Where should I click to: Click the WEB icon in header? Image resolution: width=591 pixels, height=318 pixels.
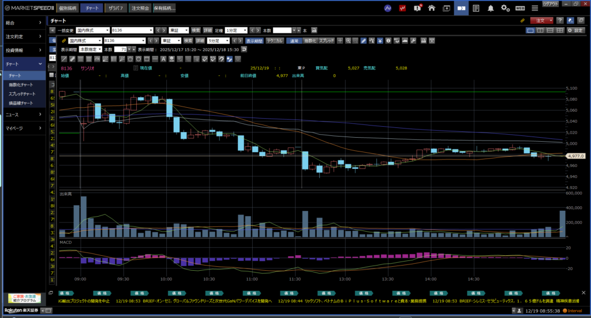coord(519,8)
